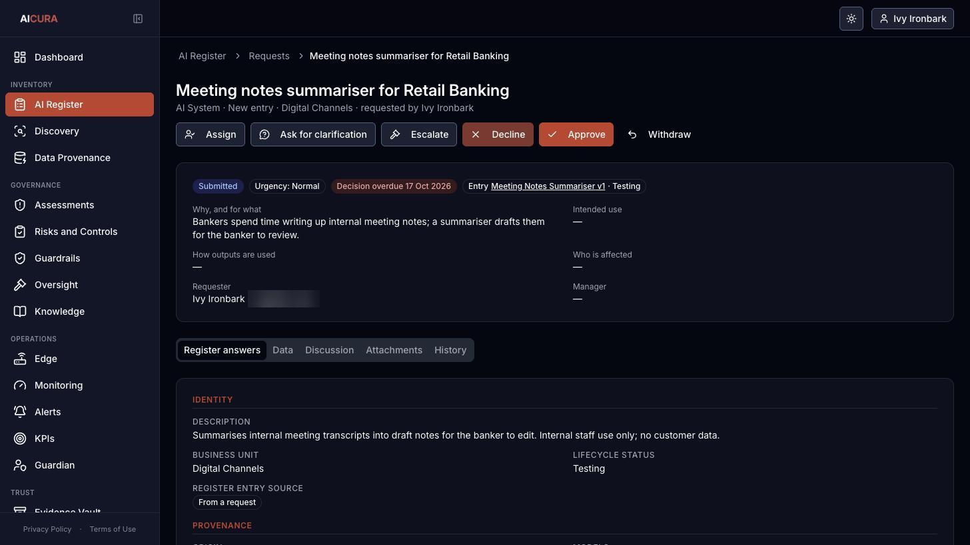Click the Business Unit value Digital Channels
Image resolution: width=970 pixels, height=545 pixels.
coord(228,468)
